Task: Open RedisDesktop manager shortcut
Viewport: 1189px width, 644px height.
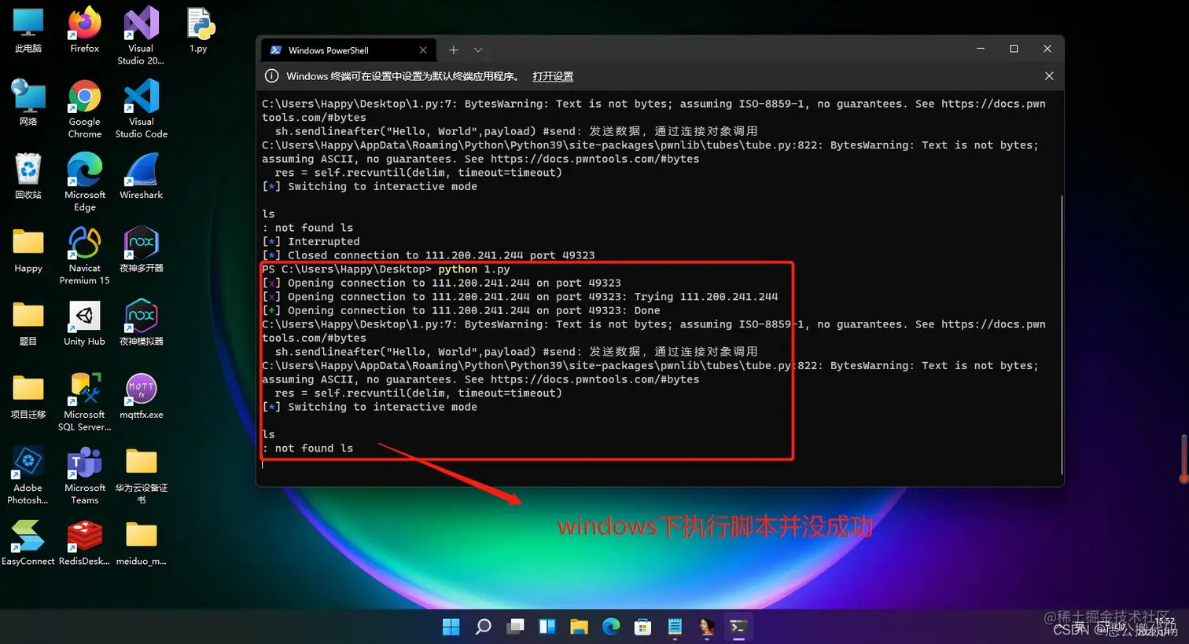Action: click(x=84, y=543)
